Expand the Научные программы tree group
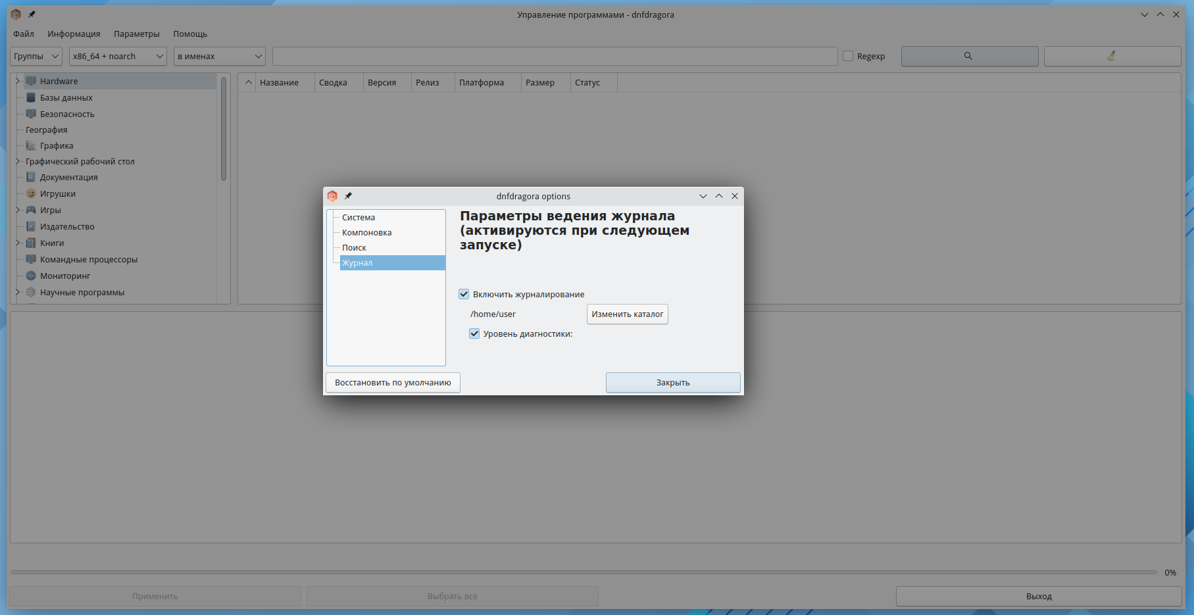 point(18,292)
